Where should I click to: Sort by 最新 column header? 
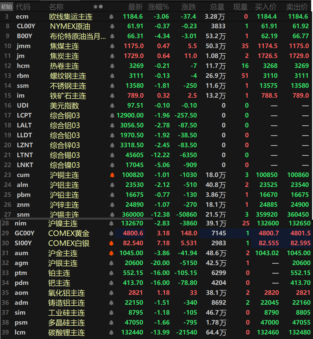point(135,6)
